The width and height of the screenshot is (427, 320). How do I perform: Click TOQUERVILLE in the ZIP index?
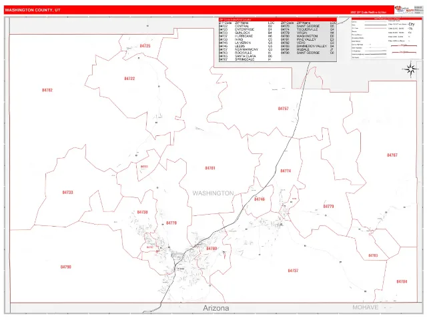click(x=307, y=29)
